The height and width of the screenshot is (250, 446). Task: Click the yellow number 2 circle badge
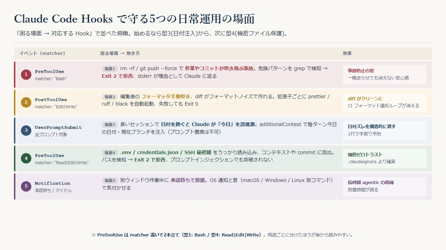[26, 103]
